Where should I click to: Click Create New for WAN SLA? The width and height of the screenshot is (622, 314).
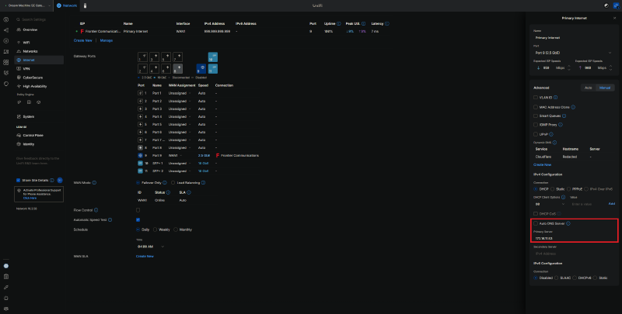(145, 257)
